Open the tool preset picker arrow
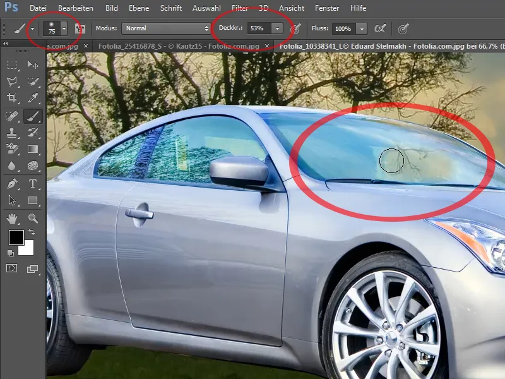The width and height of the screenshot is (505, 379). point(33,28)
